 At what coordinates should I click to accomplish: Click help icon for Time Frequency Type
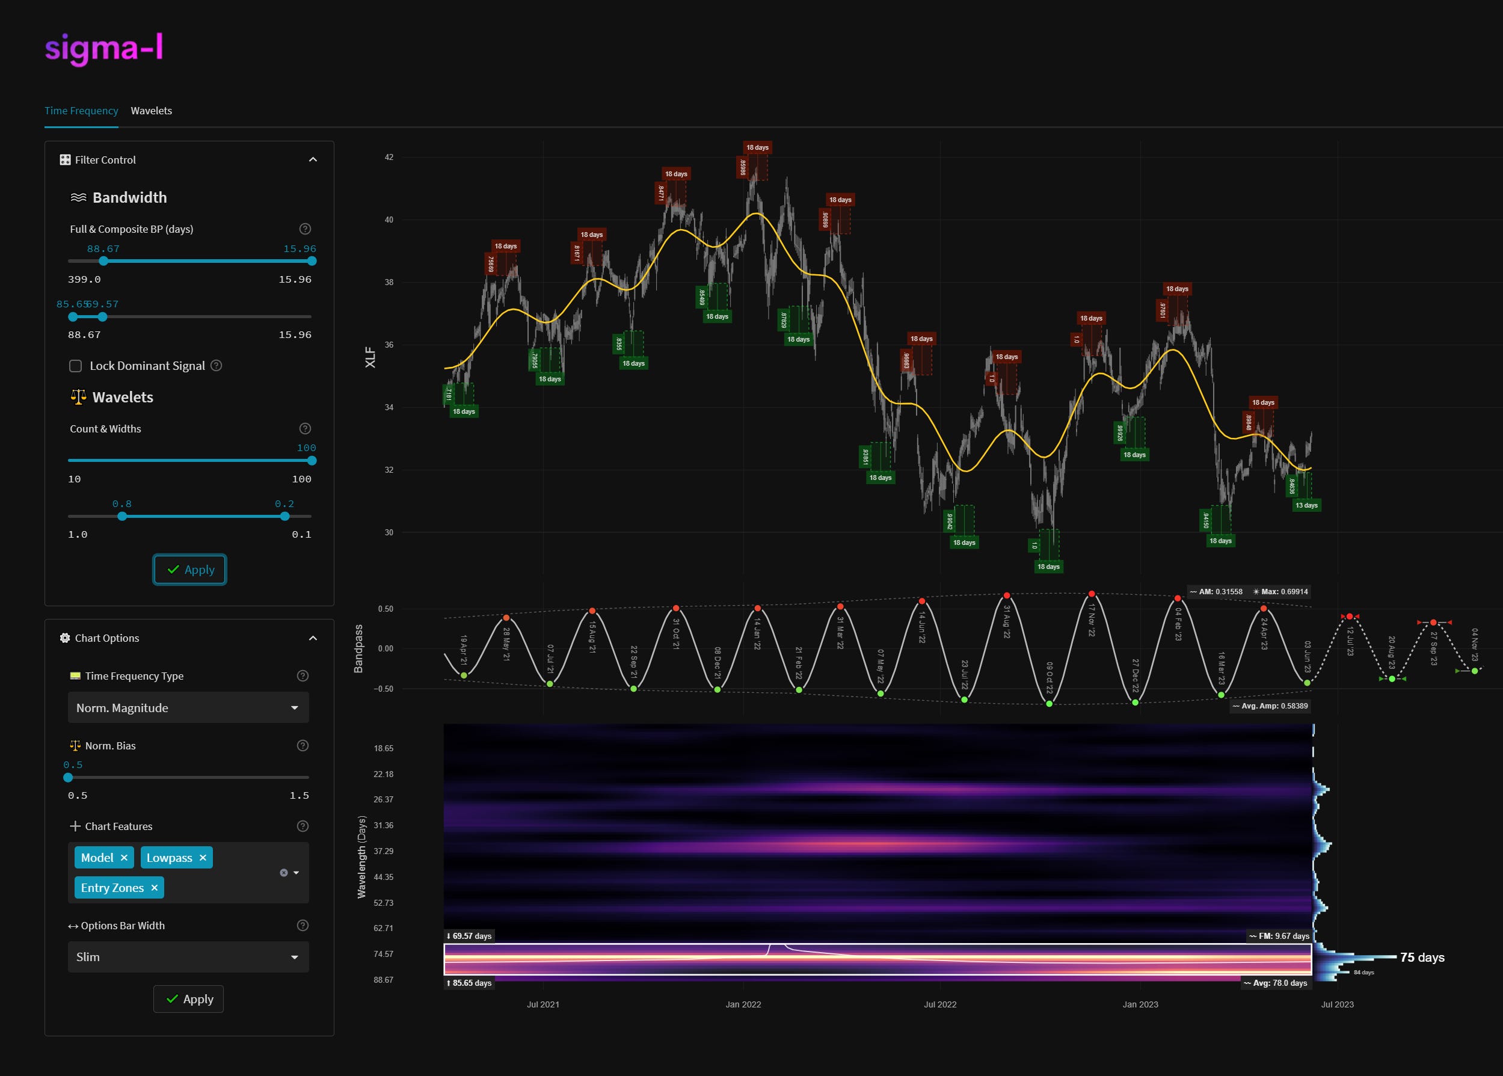point(303,676)
